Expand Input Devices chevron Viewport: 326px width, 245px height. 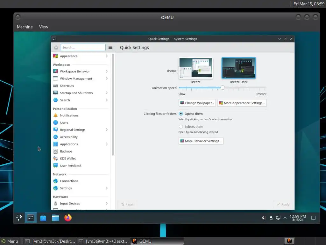click(x=106, y=204)
